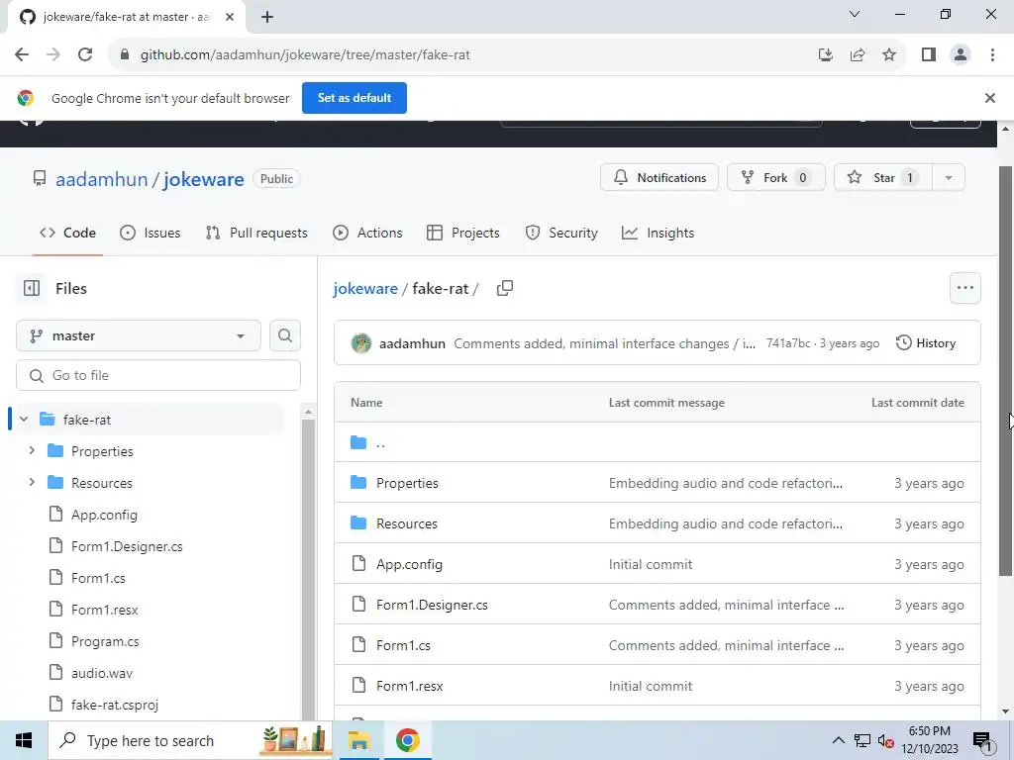Click the browser back arrow
This screenshot has height=760, width=1014.
pos(22,54)
